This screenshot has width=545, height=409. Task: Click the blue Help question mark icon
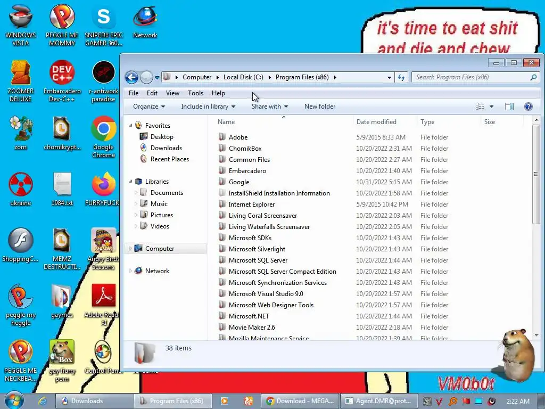coord(529,107)
